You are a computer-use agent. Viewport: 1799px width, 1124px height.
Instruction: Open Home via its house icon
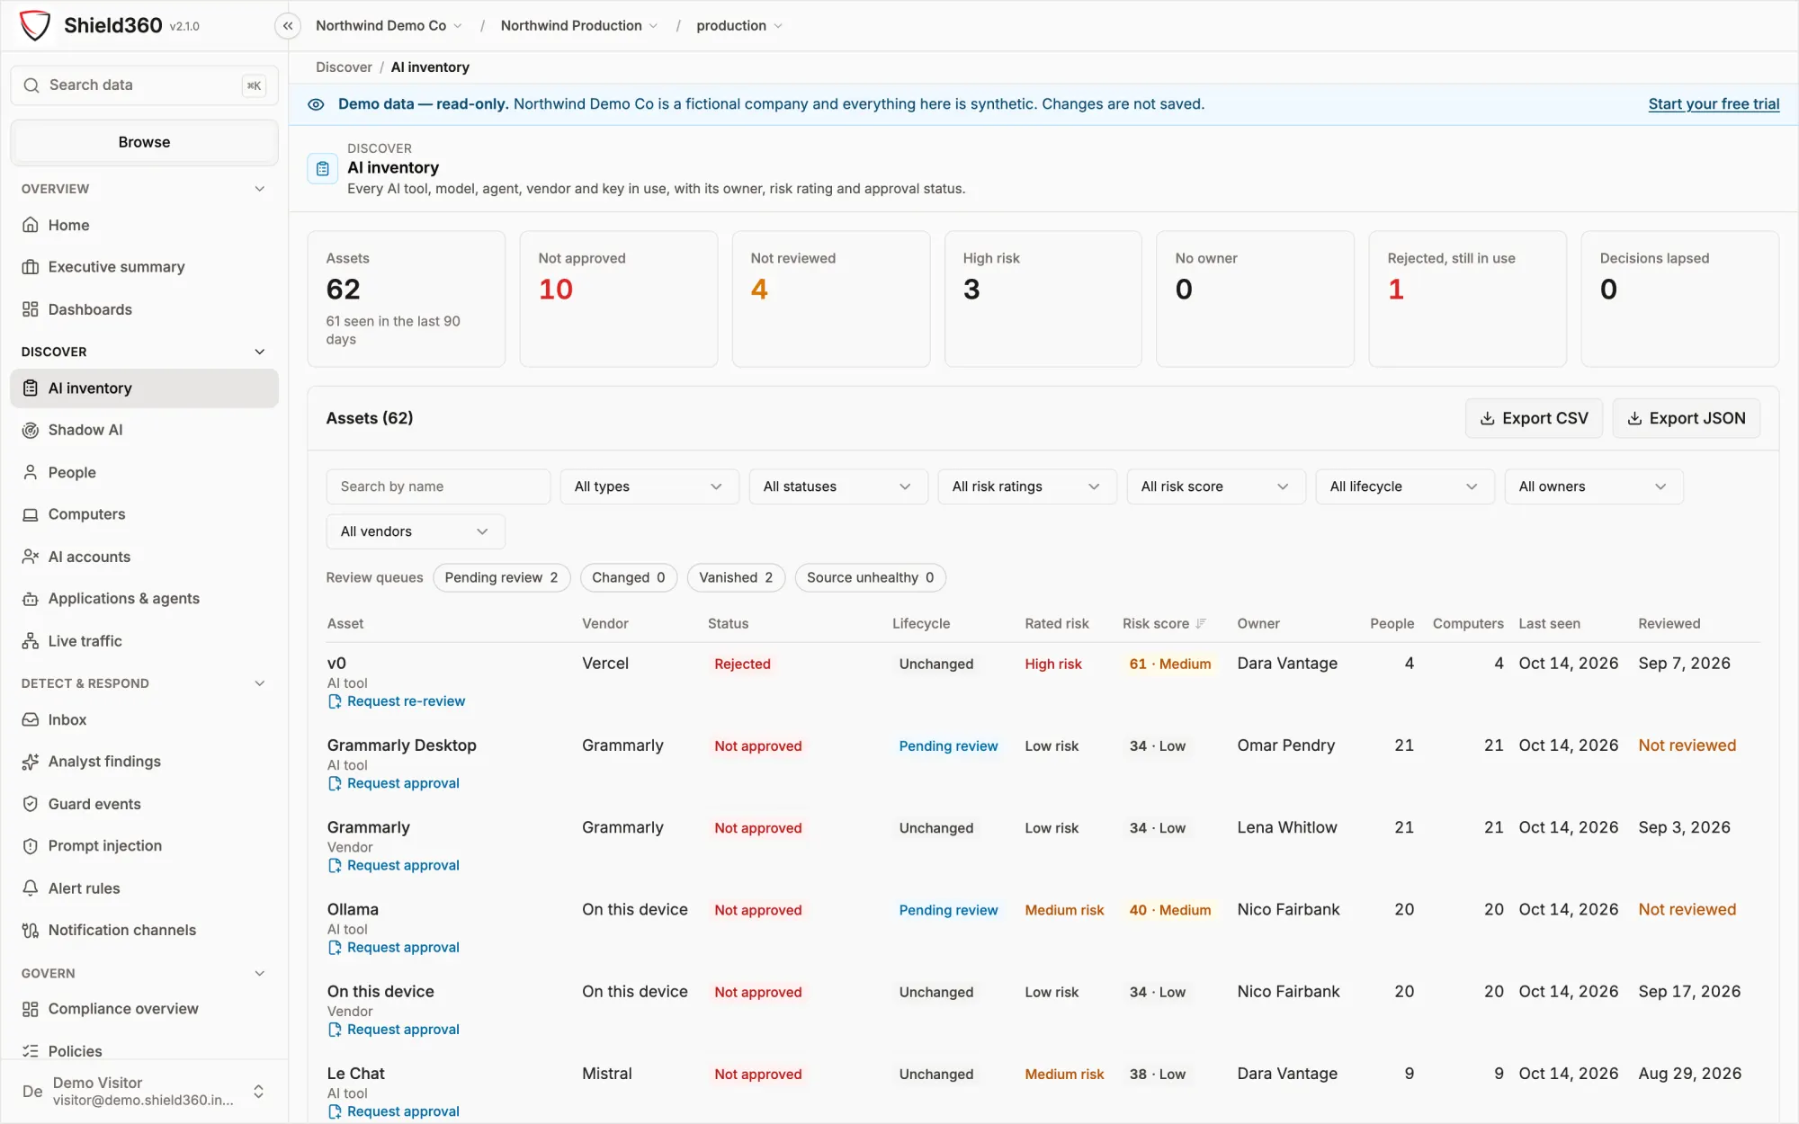point(31,225)
